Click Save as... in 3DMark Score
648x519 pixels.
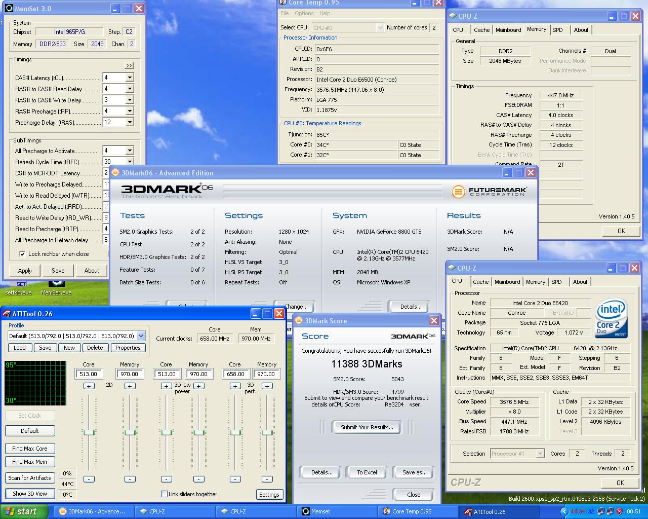(414, 472)
